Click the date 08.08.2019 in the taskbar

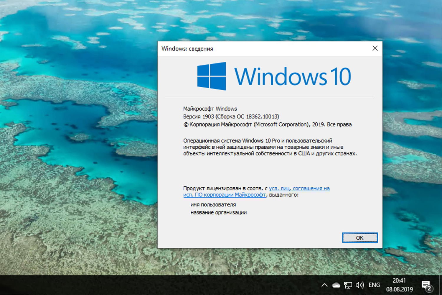point(400,289)
